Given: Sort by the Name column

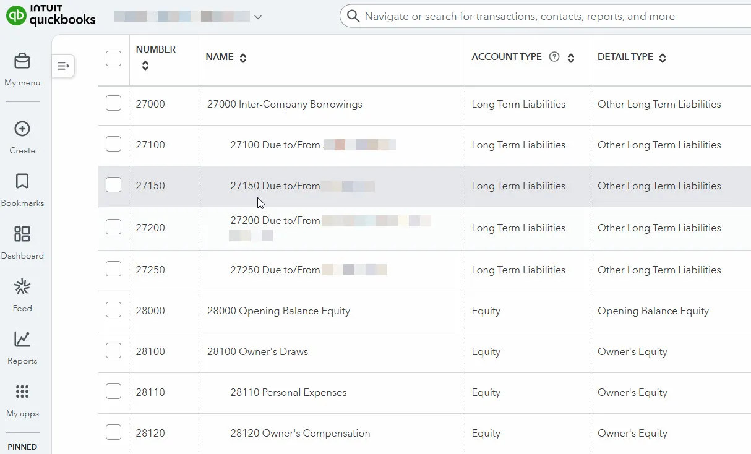Looking at the screenshot, I should [243, 58].
